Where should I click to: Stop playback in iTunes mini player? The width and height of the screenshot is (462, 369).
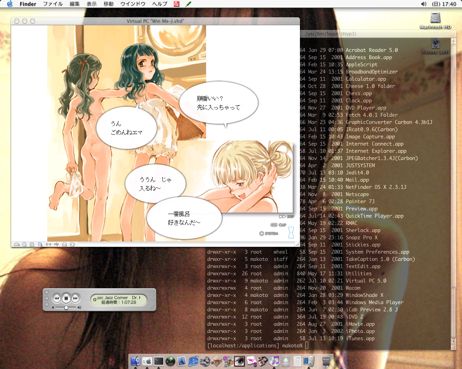pos(66,298)
